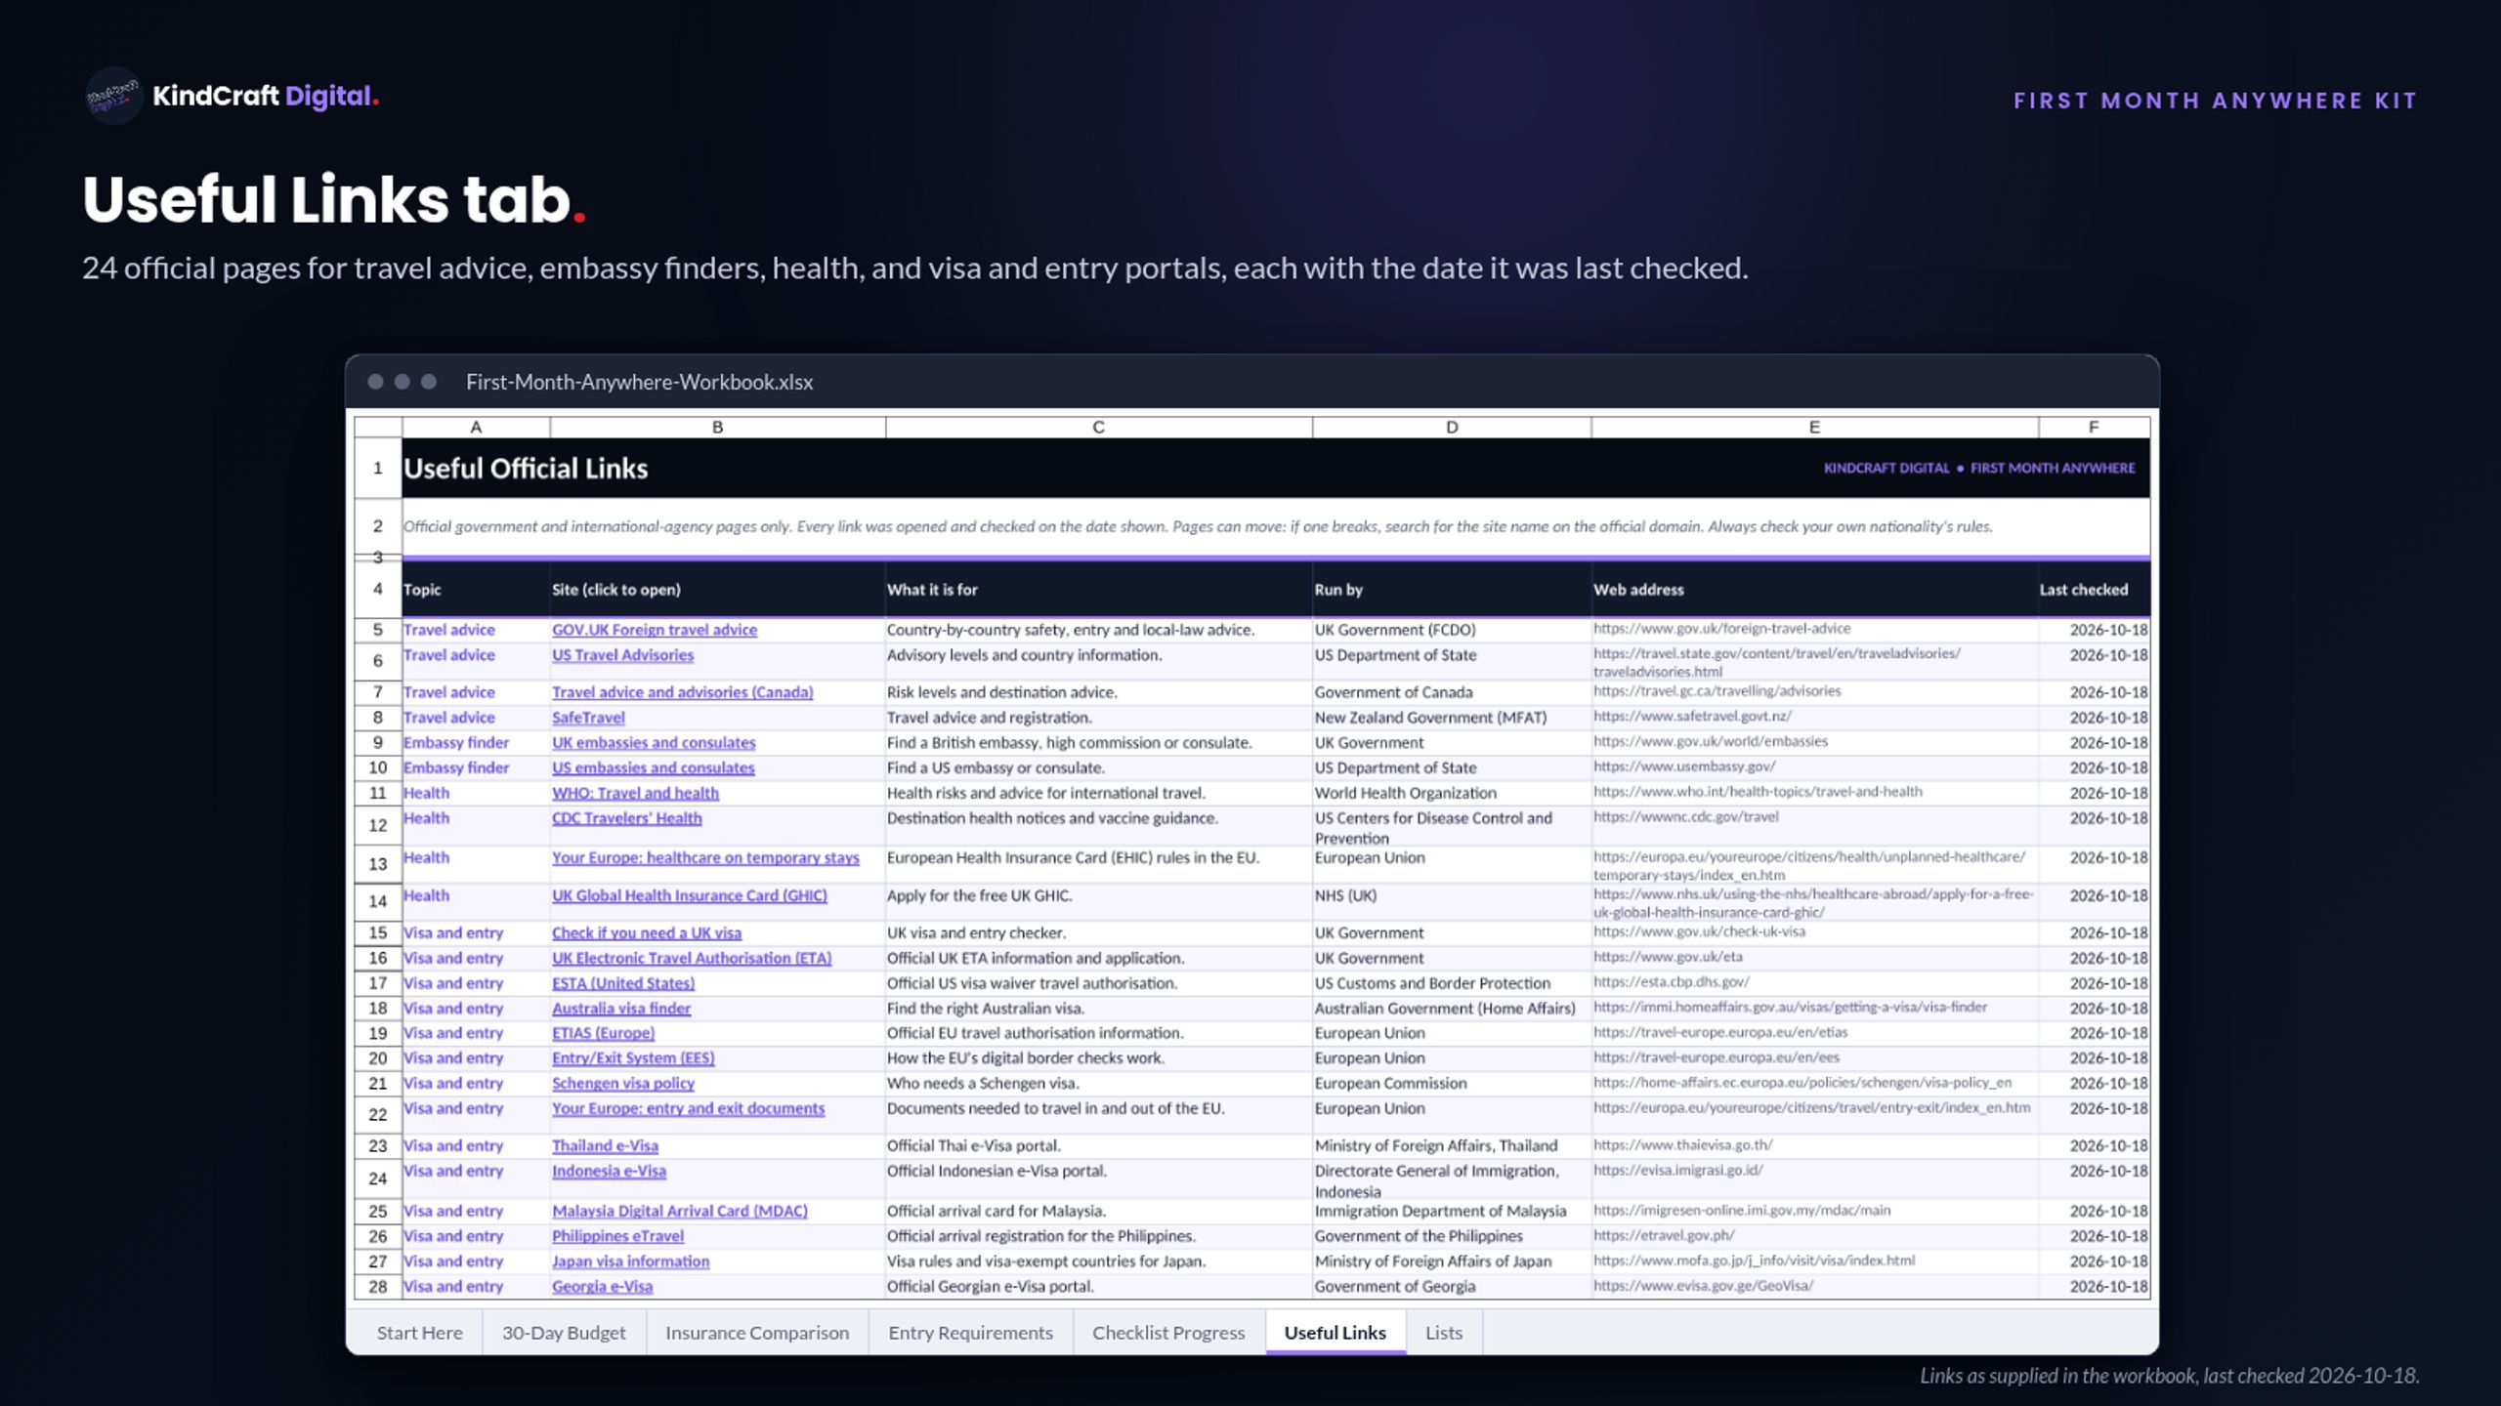2501x1406 pixels.
Task: Open Your Europe: entry and exit documents
Action: point(688,1109)
